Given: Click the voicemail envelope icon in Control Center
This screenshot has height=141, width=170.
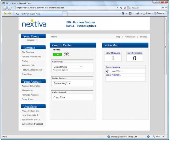Looking at the screenshot, I should [x=66, y=54].
